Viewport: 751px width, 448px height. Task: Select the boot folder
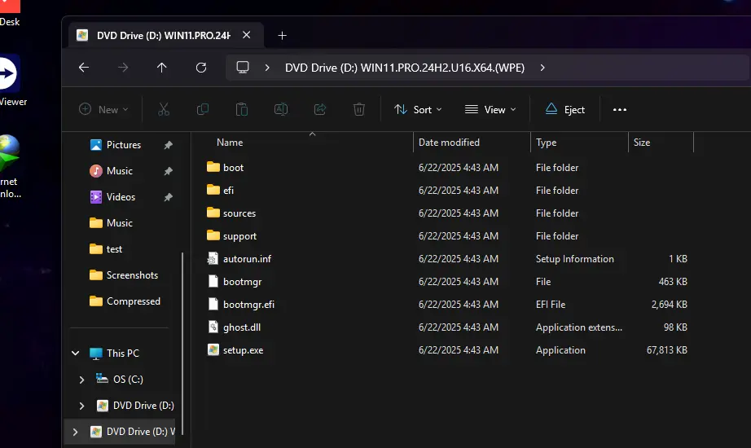(x=233, y=168)
